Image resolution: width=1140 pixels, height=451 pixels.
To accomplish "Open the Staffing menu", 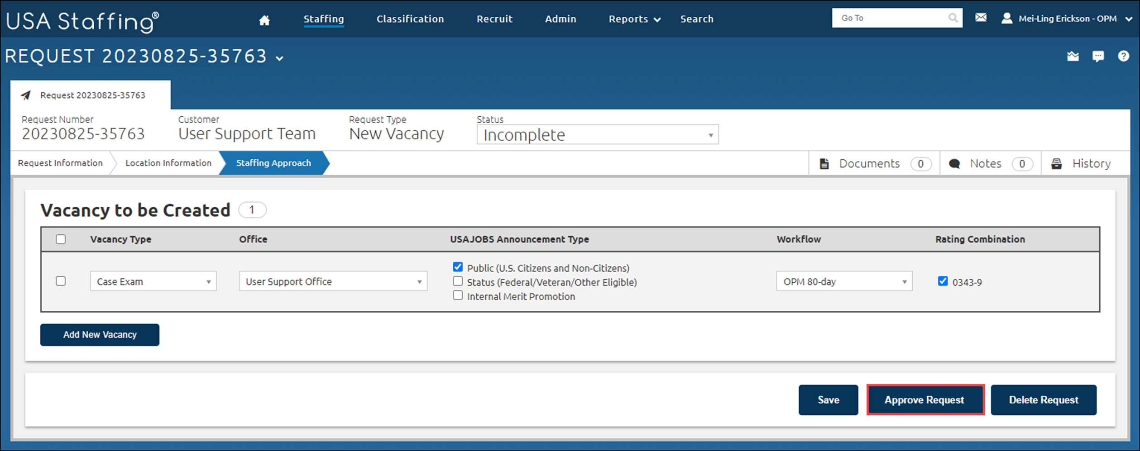I will click(x=324, y=19).
